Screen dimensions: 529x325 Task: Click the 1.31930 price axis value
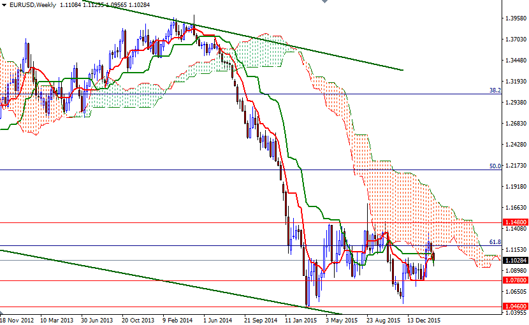(516, 82)
